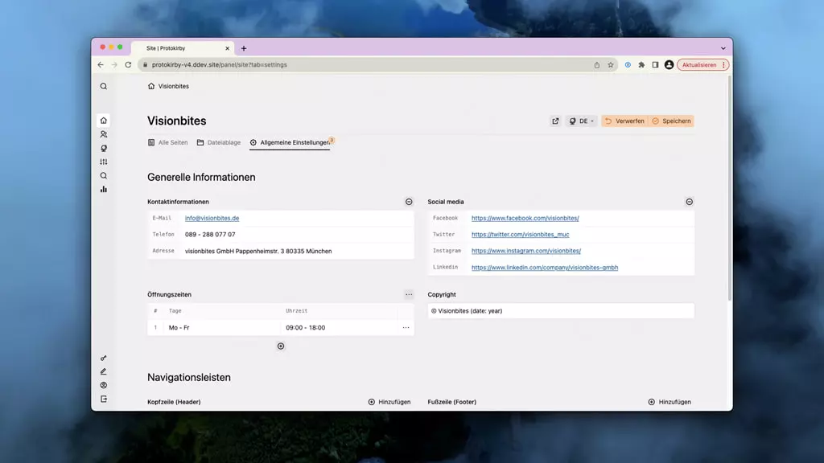The height and width of the screenshot is (463, 824).
Task: Open the LinkedIn URL link
Action: point(545,267)
